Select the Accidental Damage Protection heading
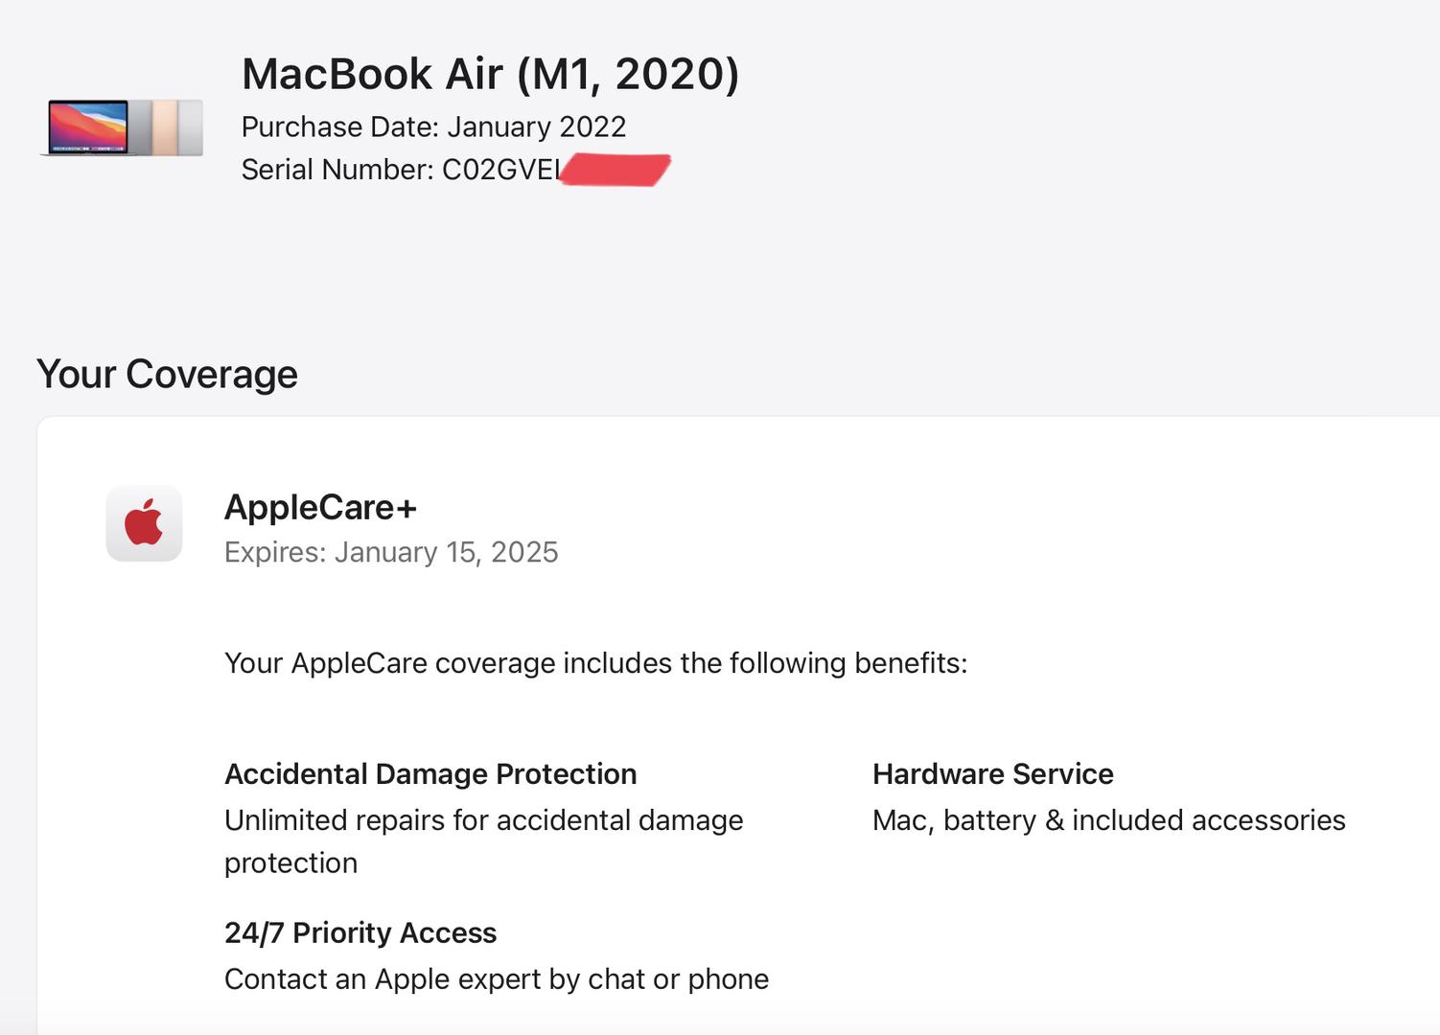This screenshot has height=1035, width=1440. [x=430, y=773]
